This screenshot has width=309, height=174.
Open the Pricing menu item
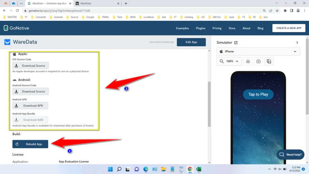pos(217,28)
